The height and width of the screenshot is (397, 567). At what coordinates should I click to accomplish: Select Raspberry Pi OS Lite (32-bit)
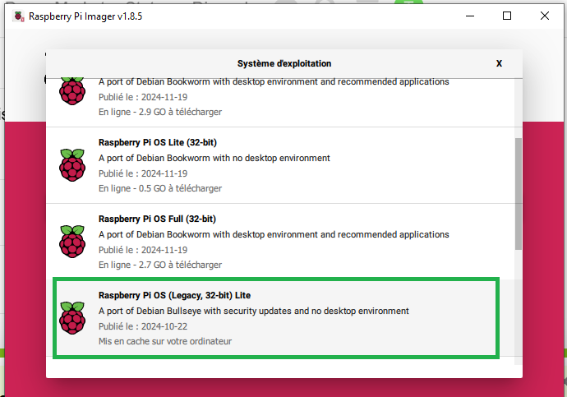tap(280, 165)
